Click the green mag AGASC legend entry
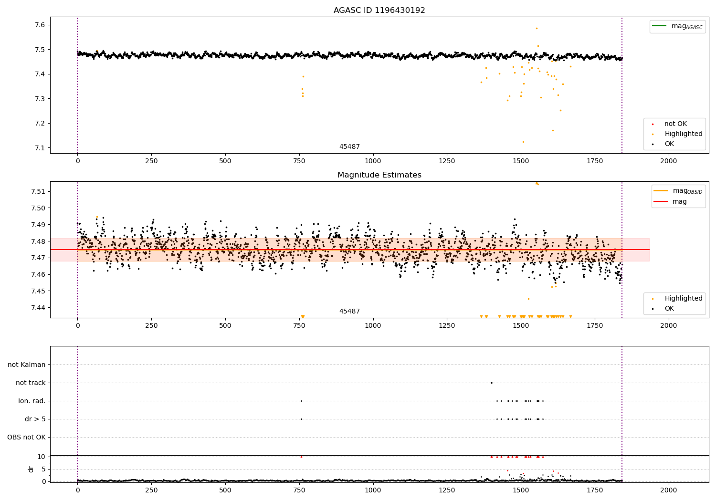Screen dimensions: 716x501 click(677, 26)
